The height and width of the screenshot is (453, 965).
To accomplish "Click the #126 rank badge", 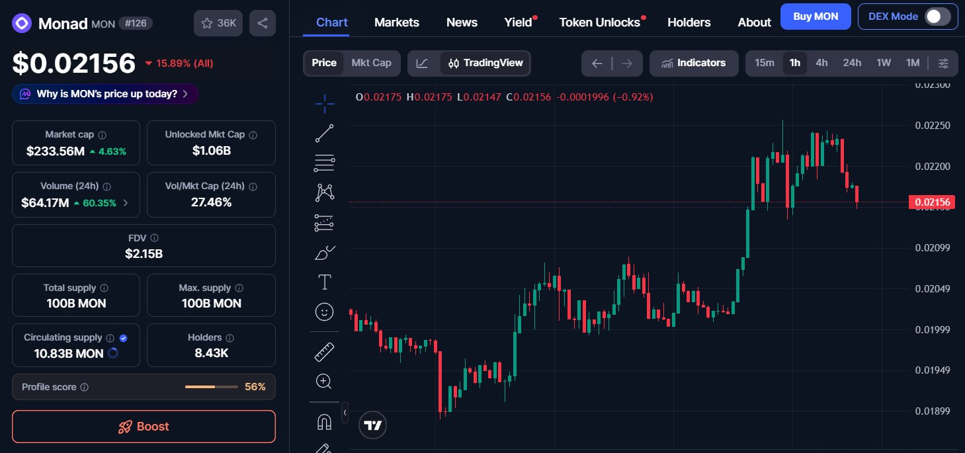I will tap(136, 24).
